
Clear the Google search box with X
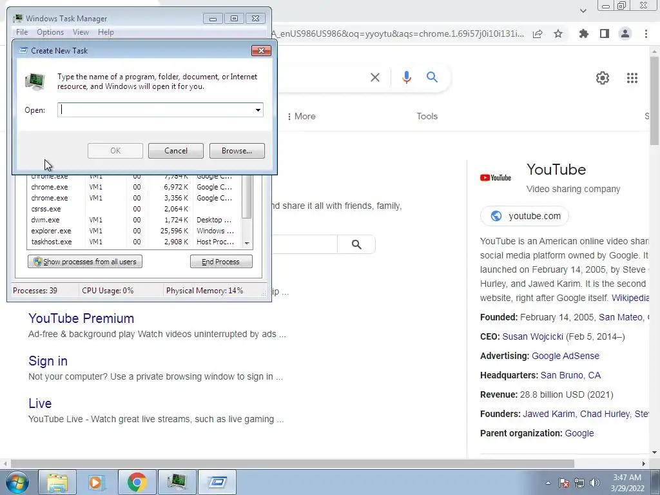pos(375,77)
